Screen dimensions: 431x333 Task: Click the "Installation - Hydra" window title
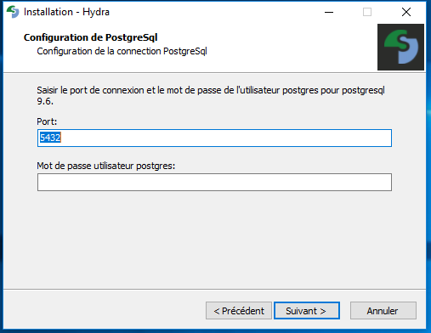pyautogui.click(x=66, y=12)
